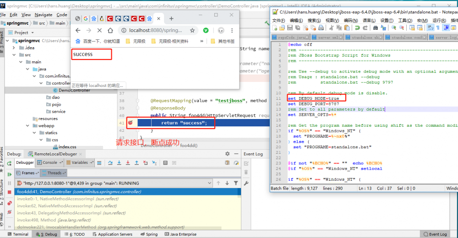Viewport: 458px width, 238px height.
Task: Collapse the statics folder node
Action: [x=34, y=133]
